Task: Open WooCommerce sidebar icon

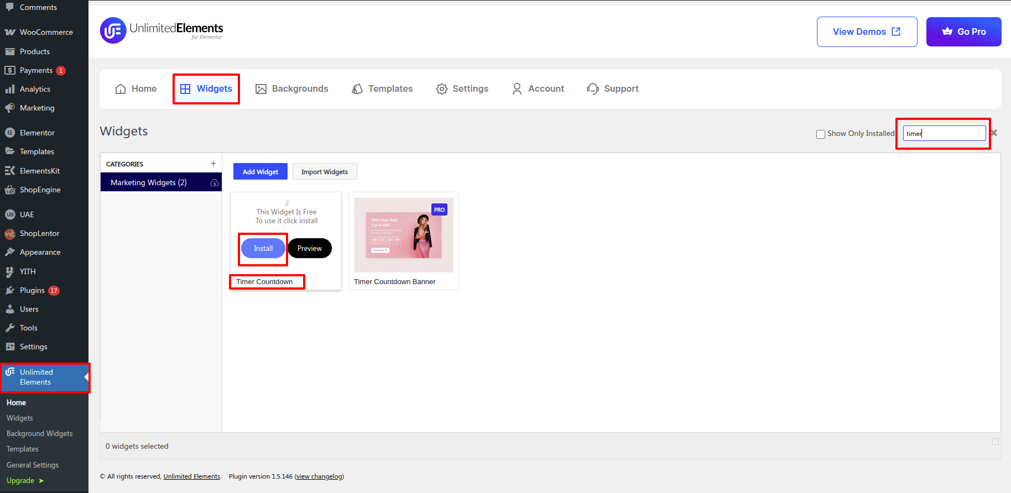Action: pos(10,32)
